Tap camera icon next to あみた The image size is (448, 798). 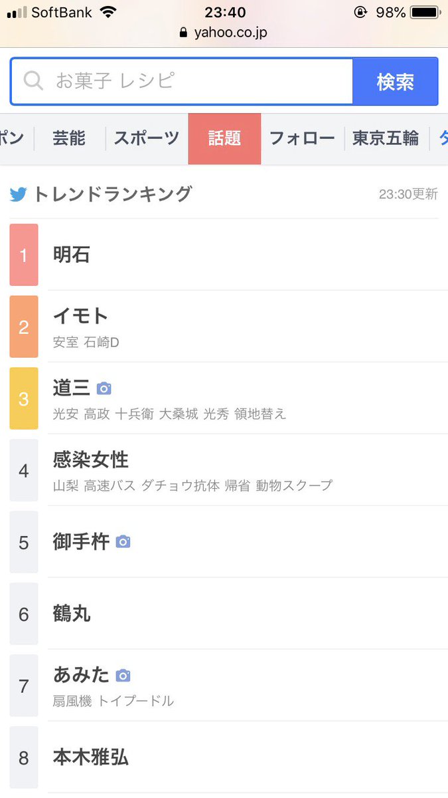coord(123,676)
